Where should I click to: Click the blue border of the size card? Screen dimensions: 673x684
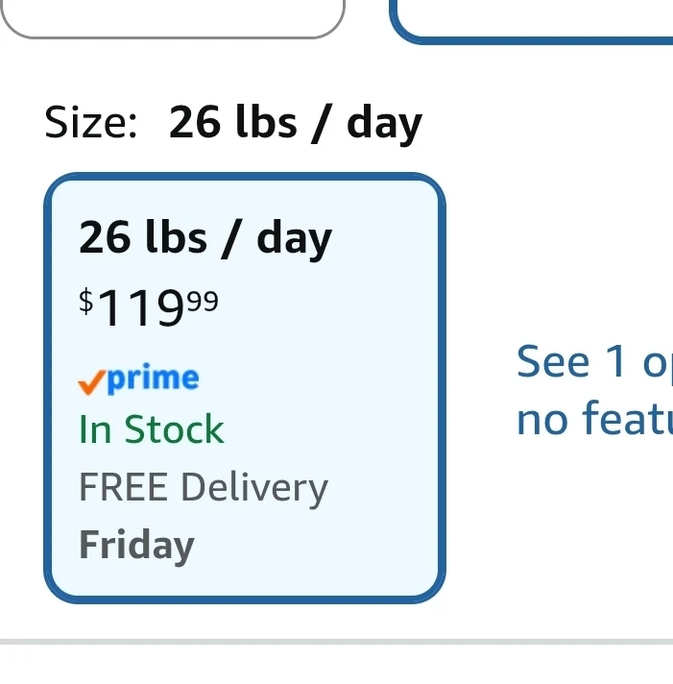245,176
